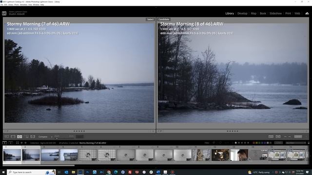Open the Library module
Screen dimensions: 312x175
230,14
